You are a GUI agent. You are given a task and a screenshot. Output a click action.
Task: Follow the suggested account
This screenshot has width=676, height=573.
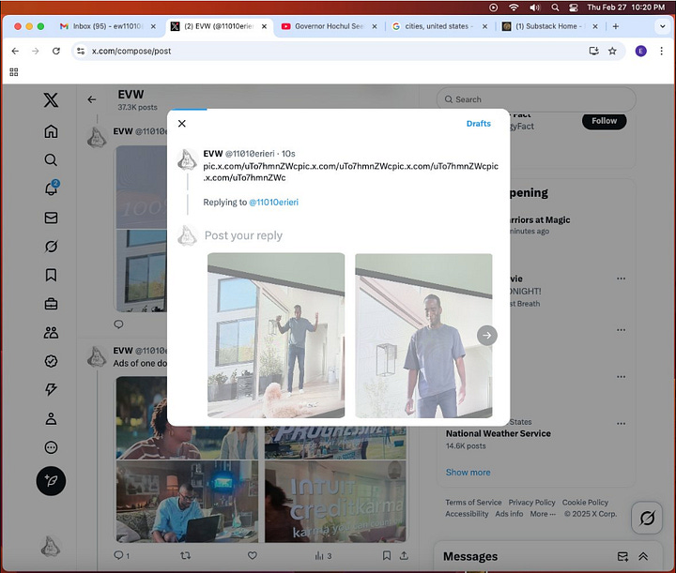click(x=604, y=121)
